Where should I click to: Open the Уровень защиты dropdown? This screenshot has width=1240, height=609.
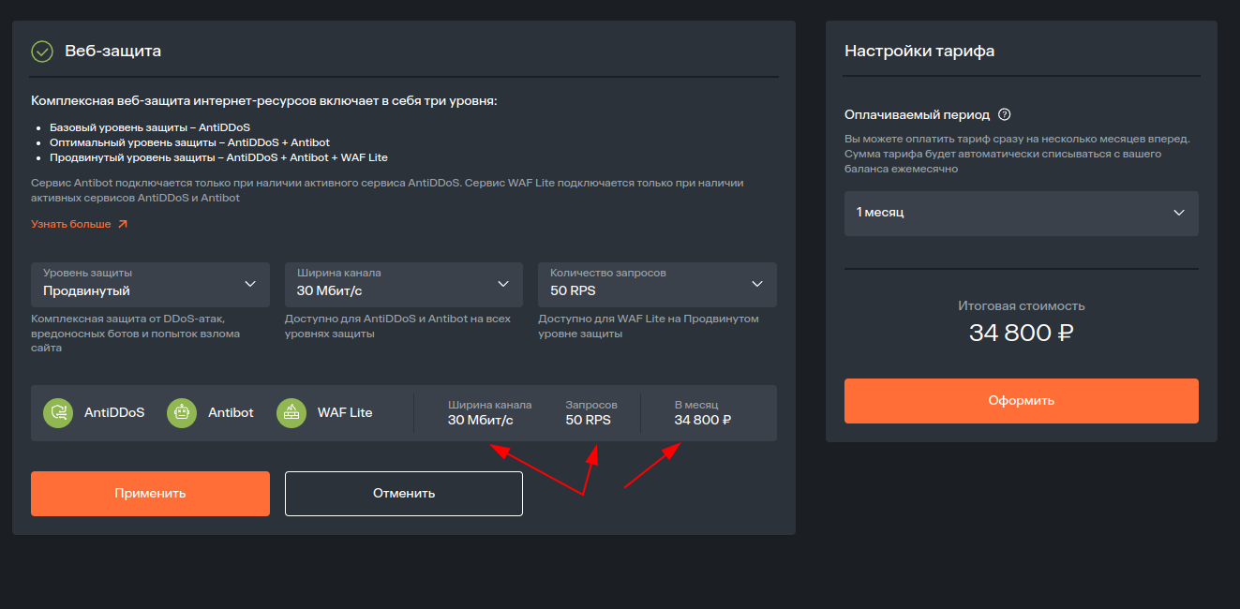click(150, 284)
